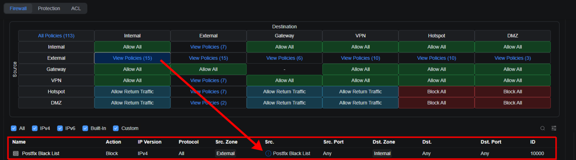576x160 pixels.
Task: Click the search icon above the policy table
Action: [542, 128]
